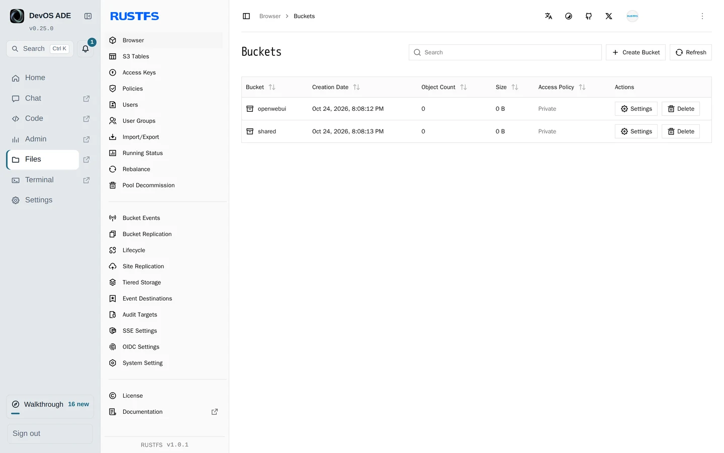Sort buckets by Creation Date

click(356, 87)
